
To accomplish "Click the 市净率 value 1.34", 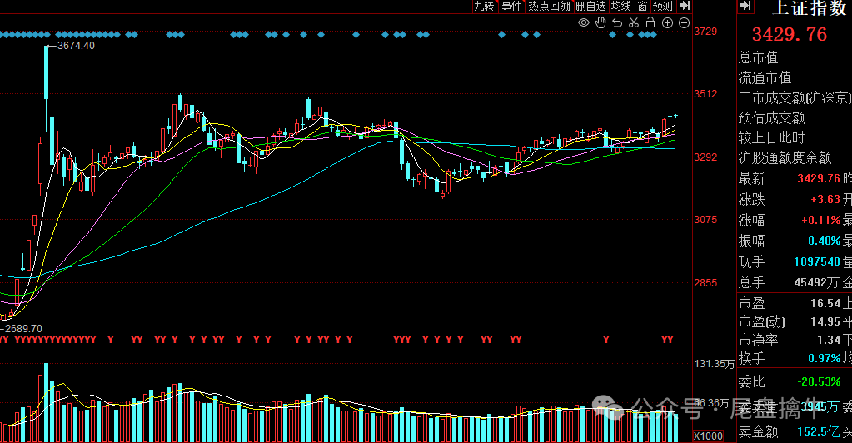I will [829, 341].
